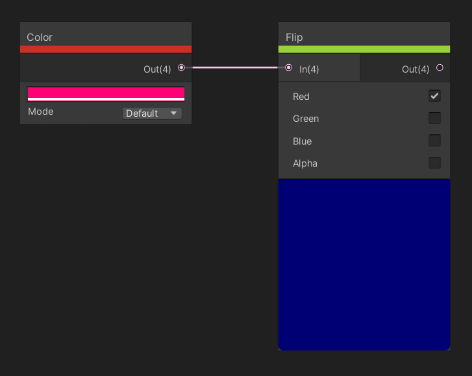Screen dimensions: 472x376
Task: Click the Green label text in Flip node
Action: (306, 119)
